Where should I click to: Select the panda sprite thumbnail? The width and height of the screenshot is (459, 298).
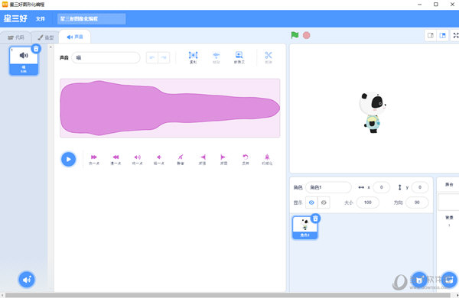click(x=304, y=228)
